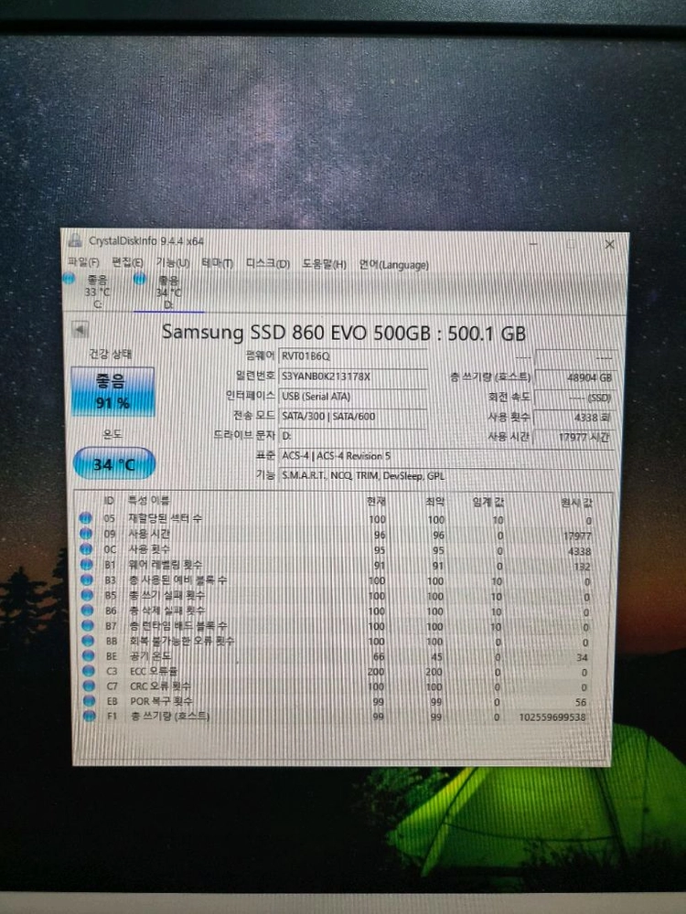This screenshot has width=686, height=914.
Task: Select the 총 쓰기 실패 횟수 row
Action: pos(338,596)
